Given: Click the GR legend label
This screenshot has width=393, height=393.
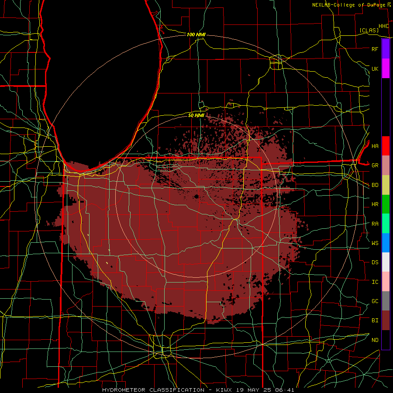Looking at the screenshot, I should coord(375,165).
